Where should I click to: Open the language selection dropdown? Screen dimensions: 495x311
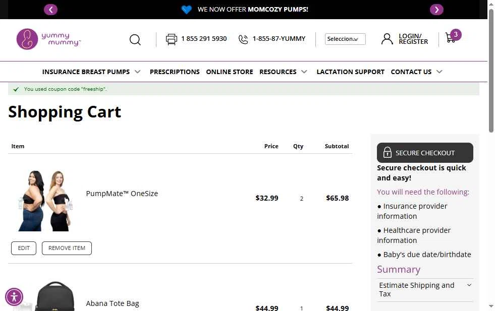(x=345, y=39)
